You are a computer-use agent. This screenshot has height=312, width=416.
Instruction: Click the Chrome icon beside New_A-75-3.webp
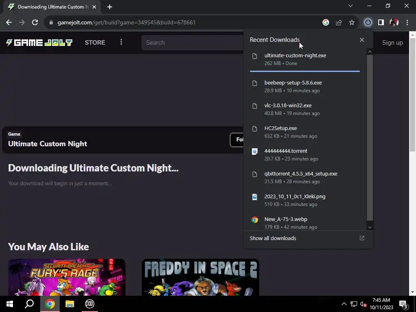[x=254, y=220]
